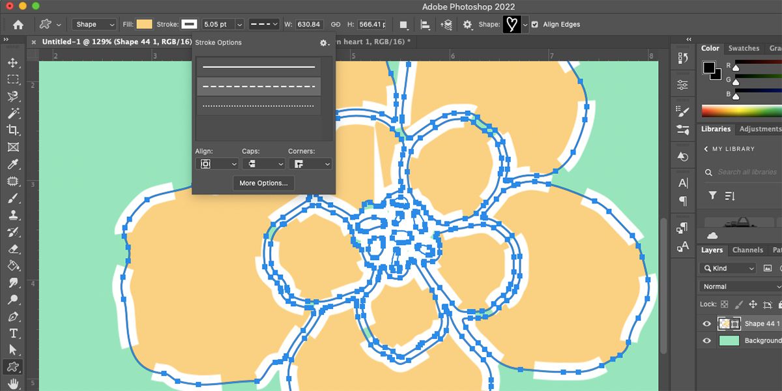Open the Stroke color swatch
This screenshot has height=391, width=782.
tap(189, 25)
